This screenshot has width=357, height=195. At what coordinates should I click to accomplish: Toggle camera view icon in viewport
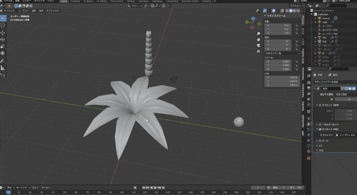point(258,45)
